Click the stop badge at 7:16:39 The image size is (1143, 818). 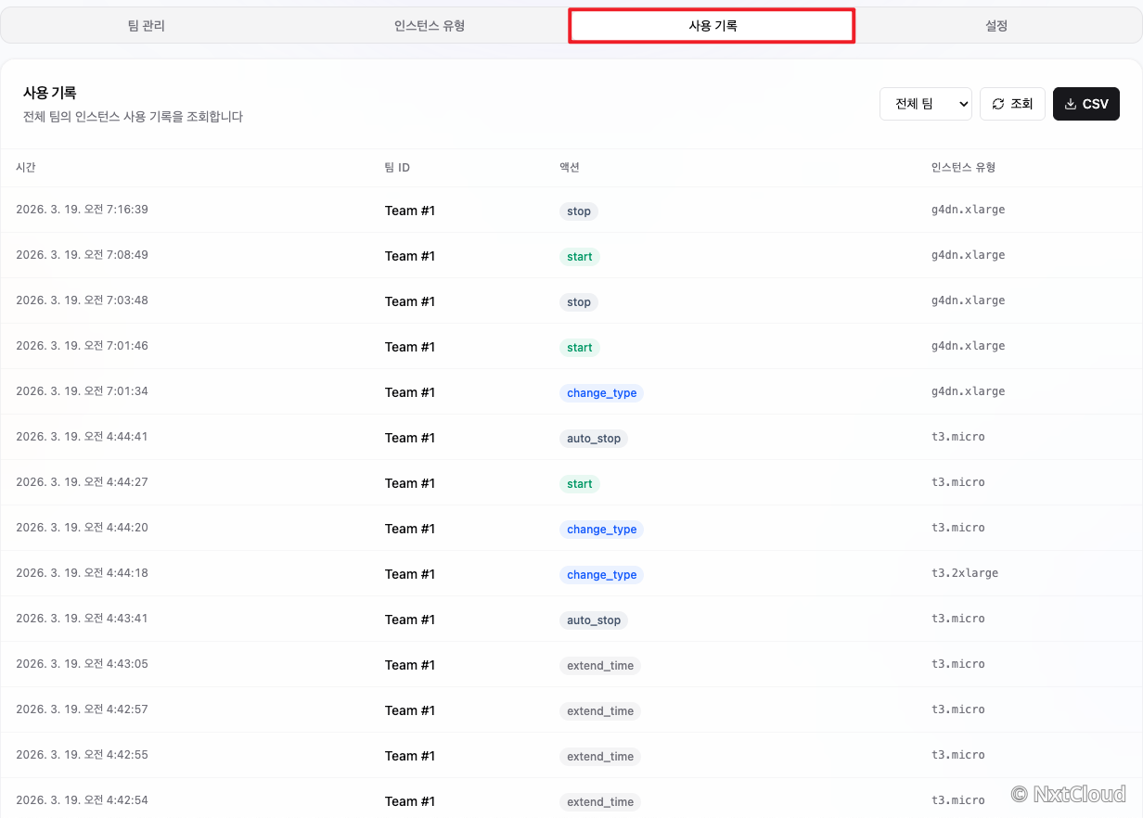click(x=579, y=211)
